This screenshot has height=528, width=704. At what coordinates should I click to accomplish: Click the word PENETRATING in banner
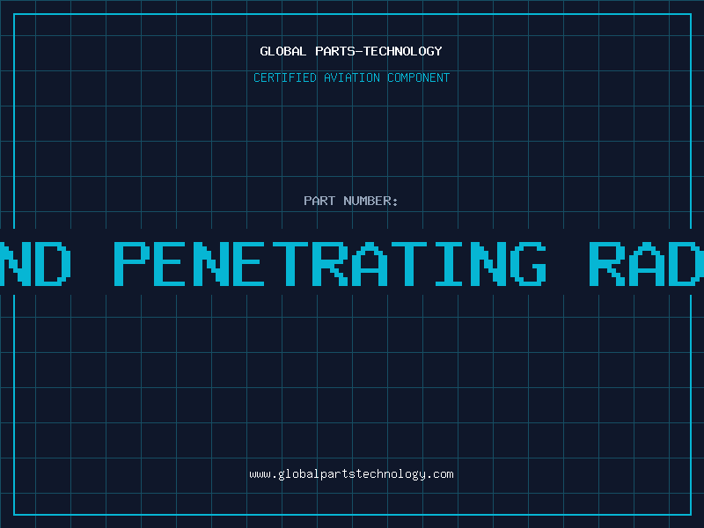click(x=330, y=263)
